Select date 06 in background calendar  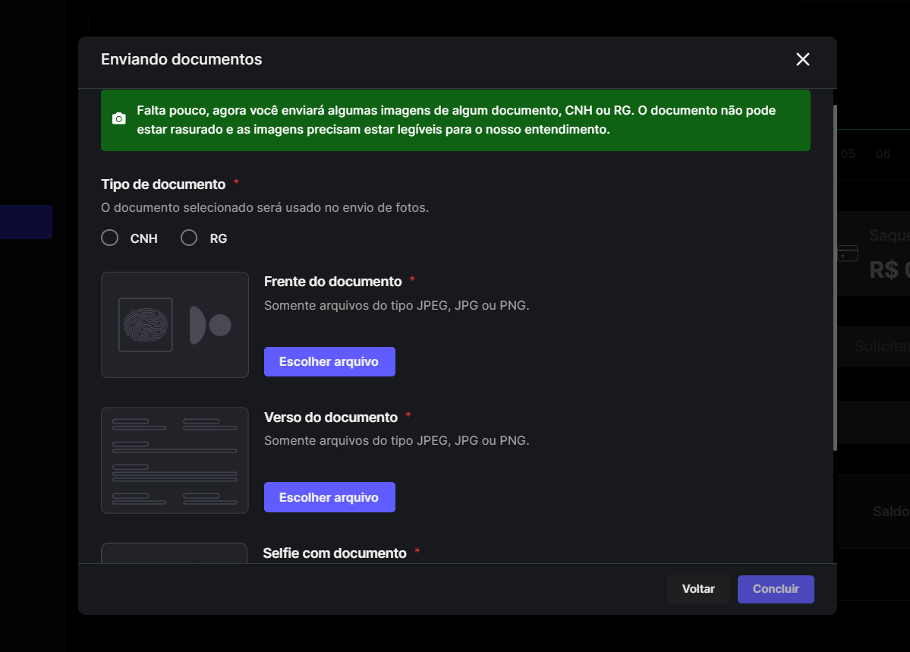point(883,154)
